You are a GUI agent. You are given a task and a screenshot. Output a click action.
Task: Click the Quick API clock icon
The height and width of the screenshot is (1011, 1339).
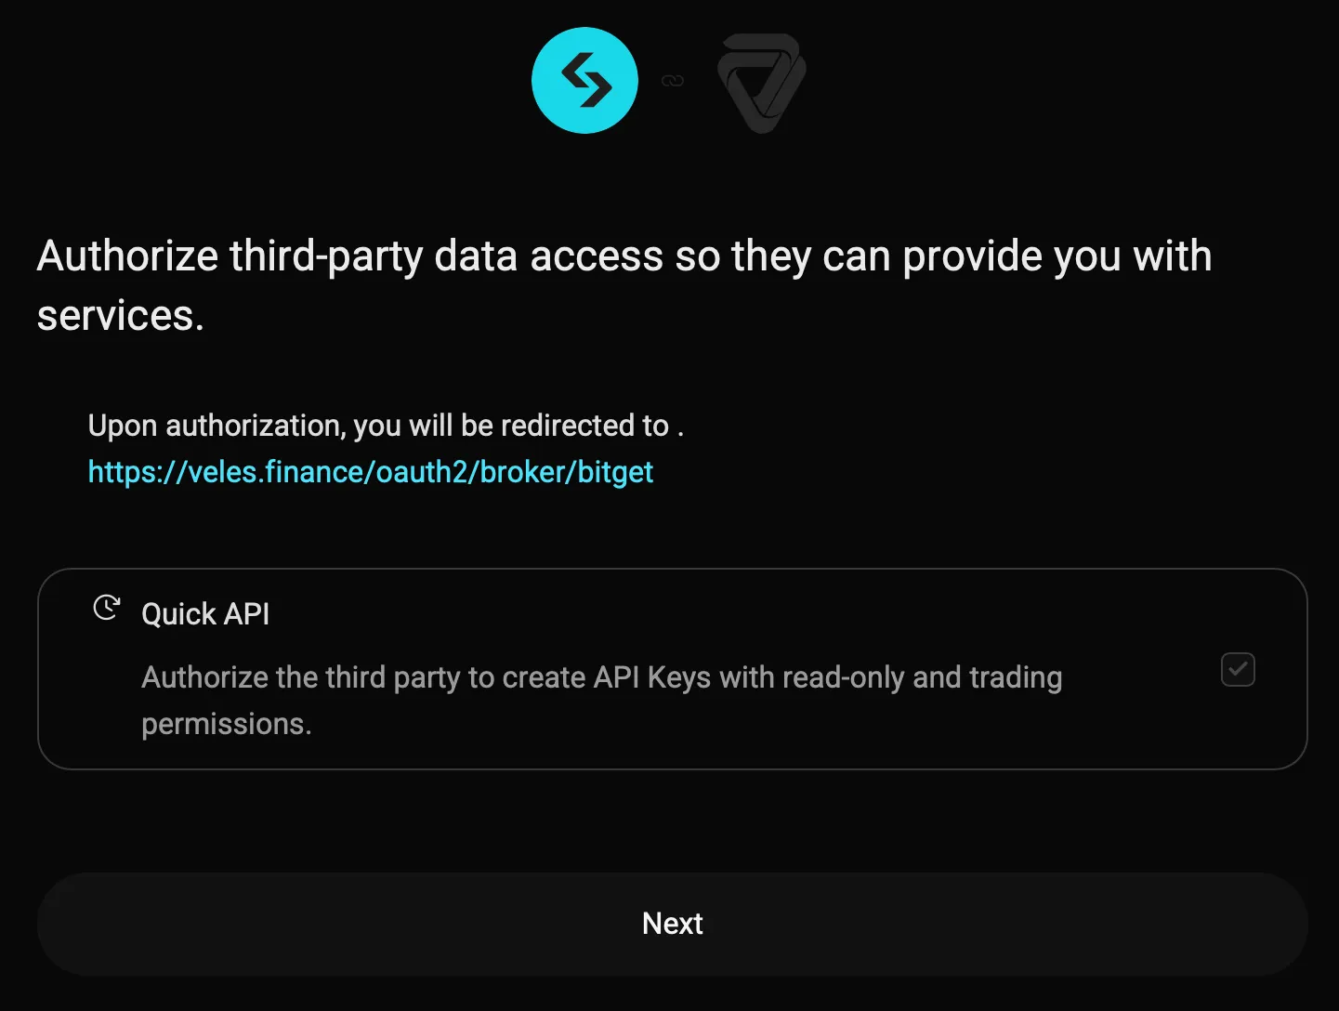[x=107, y=608]
